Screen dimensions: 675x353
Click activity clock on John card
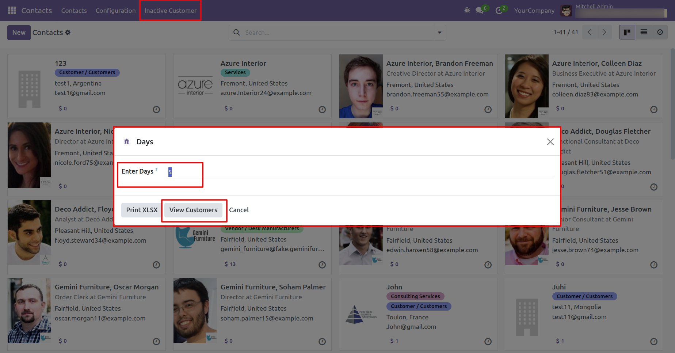488,342
